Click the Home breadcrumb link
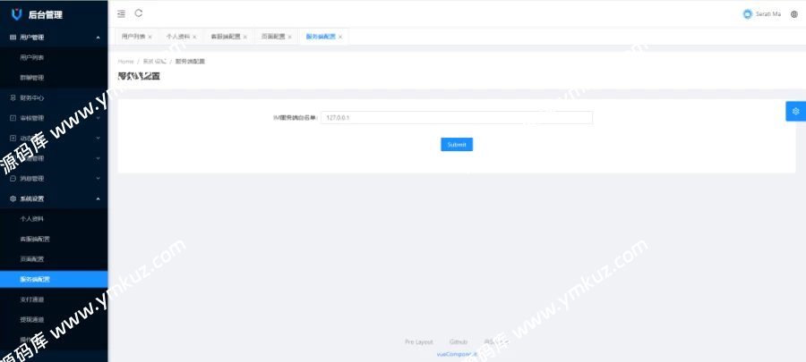Image resolution: width=806 pixels, height=362 pixels. click(x=126, y=61)
